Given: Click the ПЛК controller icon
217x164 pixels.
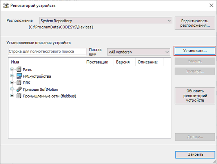Looking at the screenshot, I should coord(19,82).
